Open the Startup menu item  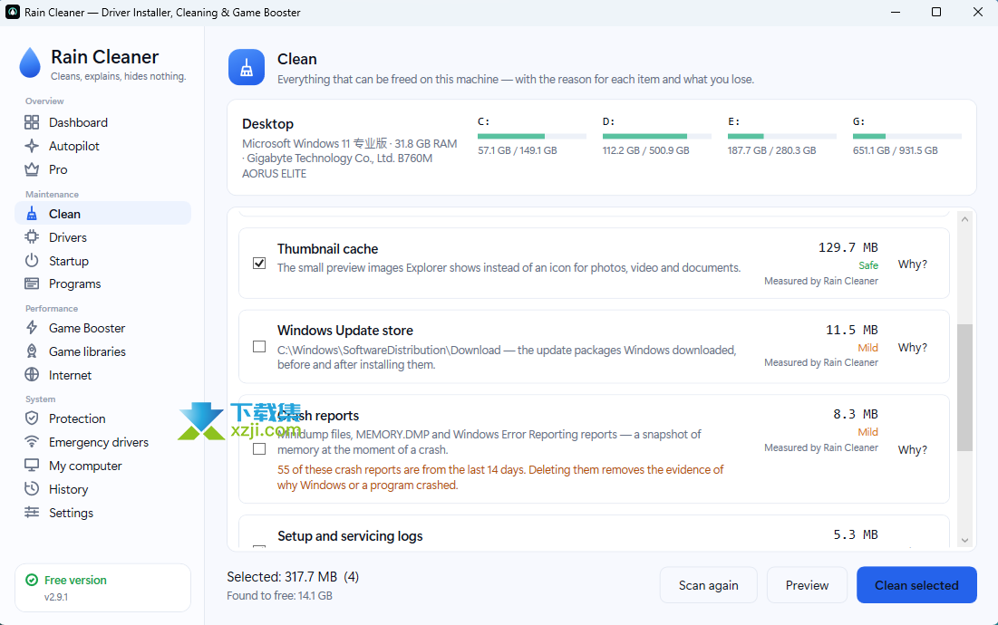coord(102,261)
